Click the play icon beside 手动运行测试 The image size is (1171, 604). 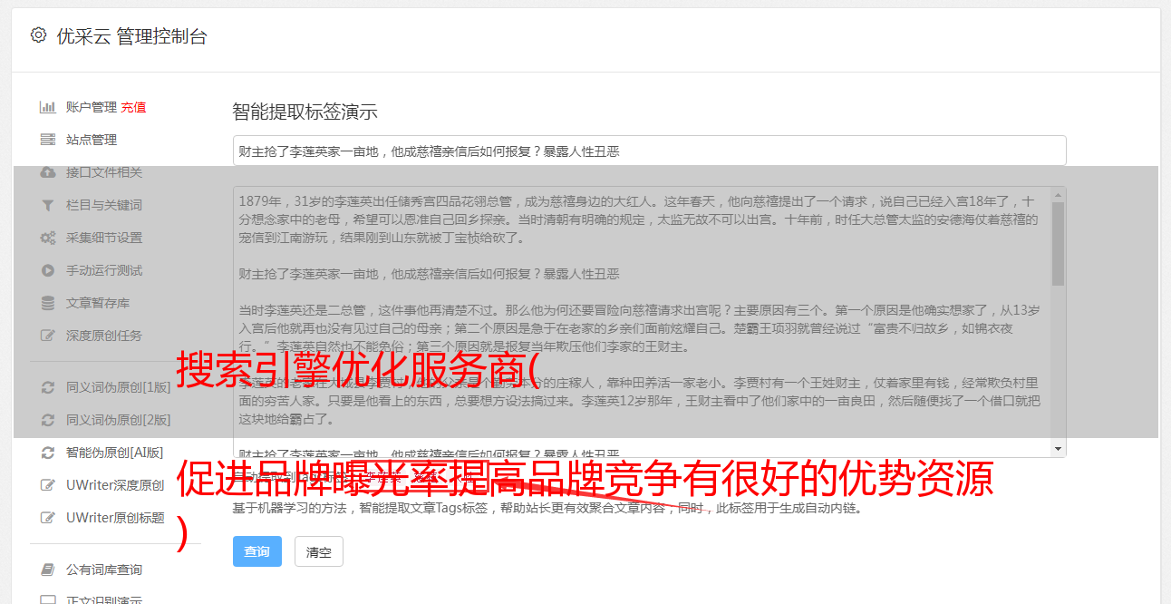click(47, 270)
